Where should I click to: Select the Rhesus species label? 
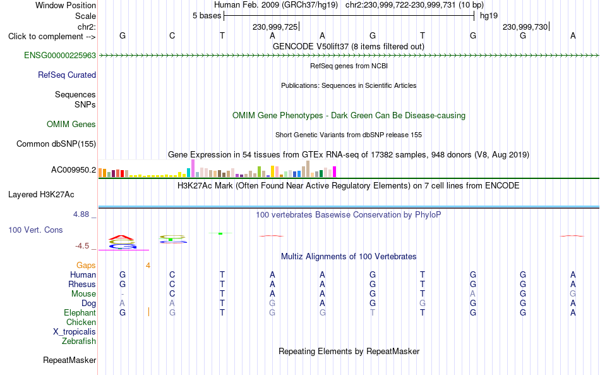(82, 284)
